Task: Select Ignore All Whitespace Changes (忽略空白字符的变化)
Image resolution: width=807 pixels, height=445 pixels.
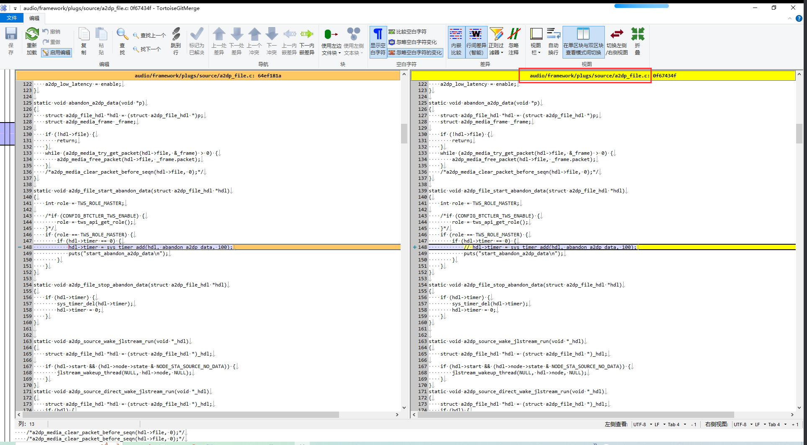Action: coord(415,52)
